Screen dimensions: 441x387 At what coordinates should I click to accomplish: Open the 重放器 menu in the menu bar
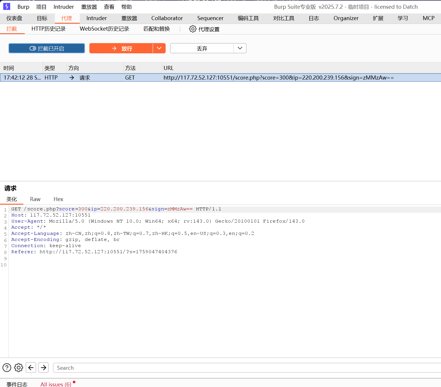pos(89,7)
